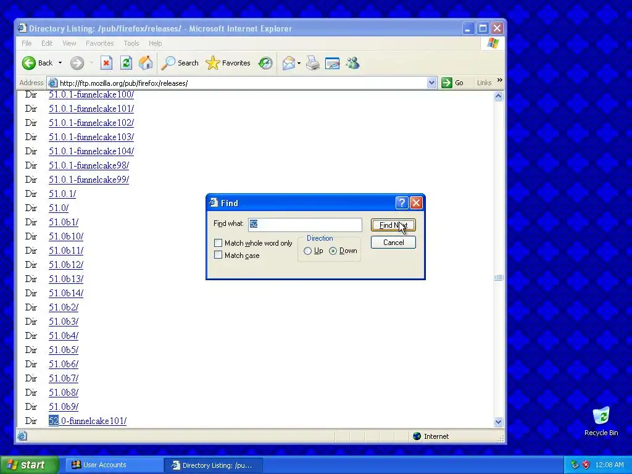Click the Forward arrow icon
632x474 pixels.
click(x=77, y=63)
